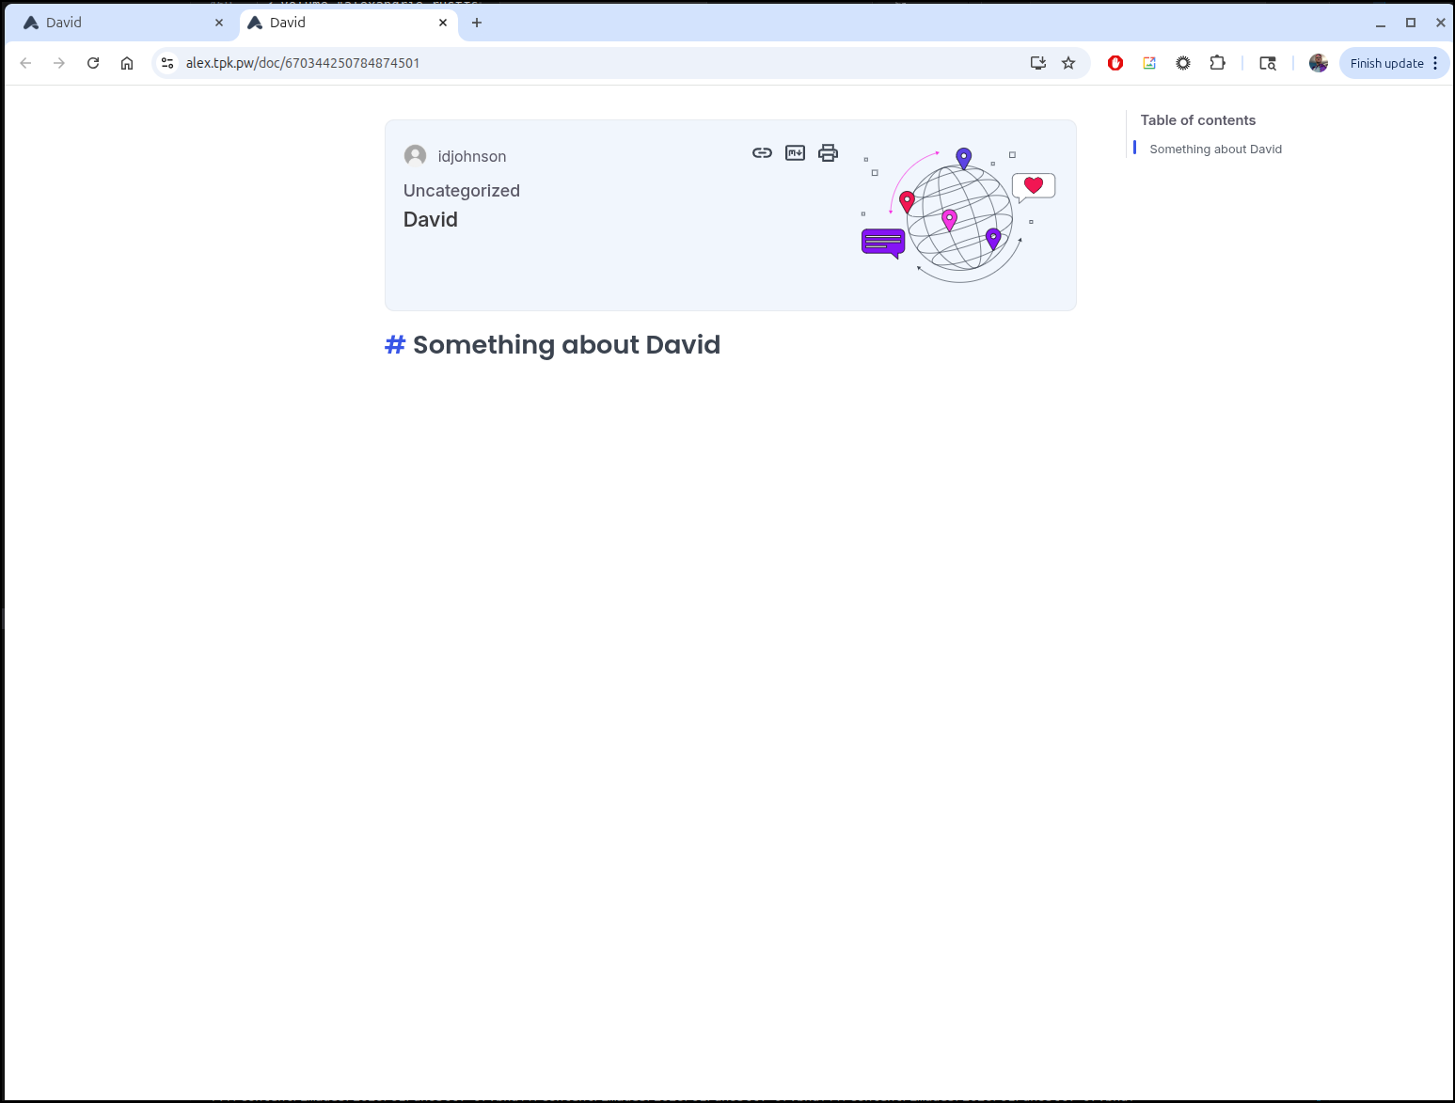Open the Chrome three-dot menu

tap(1435, 63)
